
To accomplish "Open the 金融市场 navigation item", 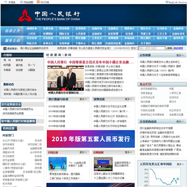I will (x=97, y=29).
